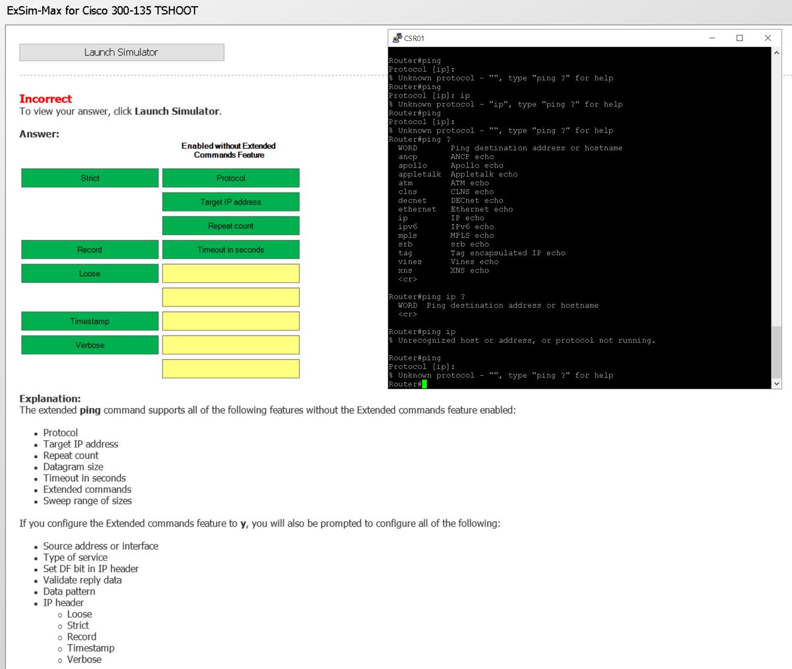Click the 'Data pattern' bullet

69,591
